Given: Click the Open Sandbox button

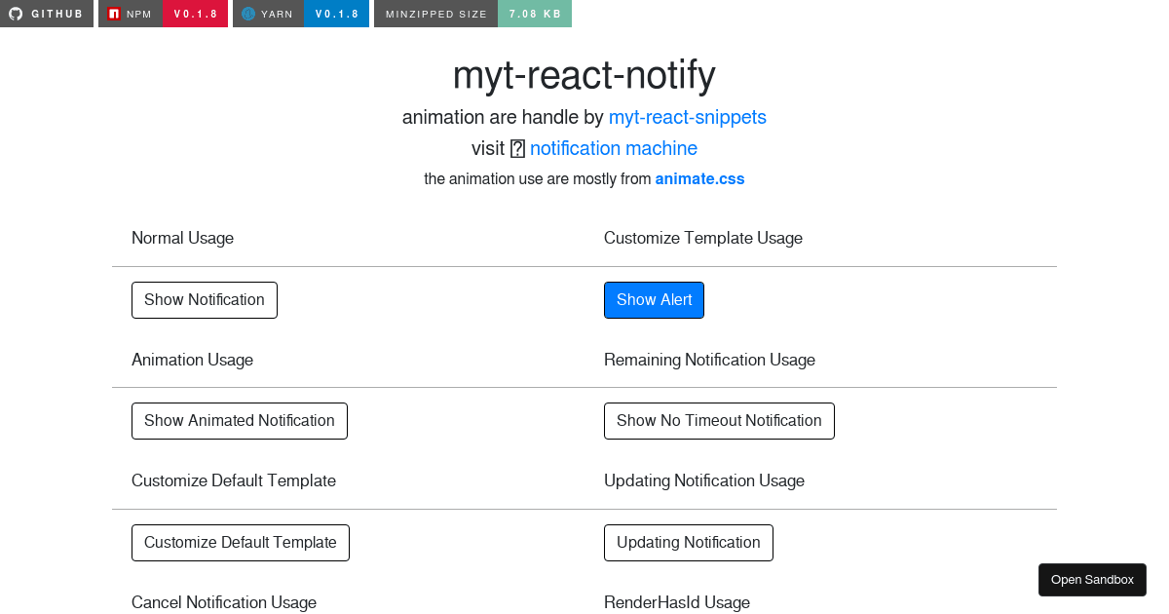Looking at the screenshot, I should pos(1092,579).
